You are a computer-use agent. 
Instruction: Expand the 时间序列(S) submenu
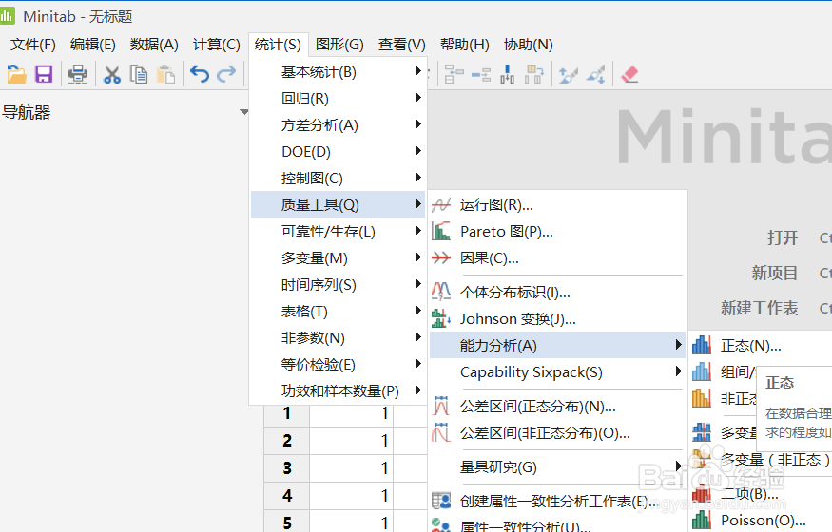338,285
